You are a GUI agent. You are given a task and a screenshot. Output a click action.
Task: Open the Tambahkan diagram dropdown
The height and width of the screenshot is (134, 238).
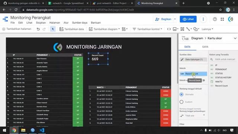104,29
